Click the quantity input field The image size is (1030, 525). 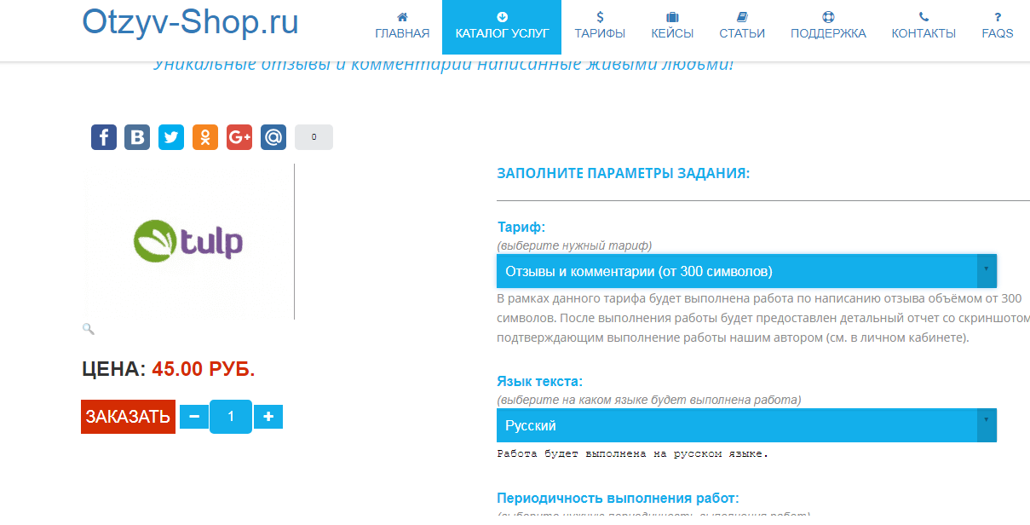(x=231, y=417)
